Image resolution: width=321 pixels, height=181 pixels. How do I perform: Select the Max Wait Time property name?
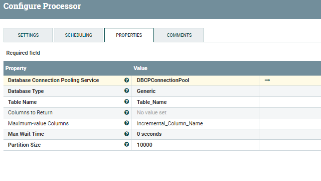point(26,134)
